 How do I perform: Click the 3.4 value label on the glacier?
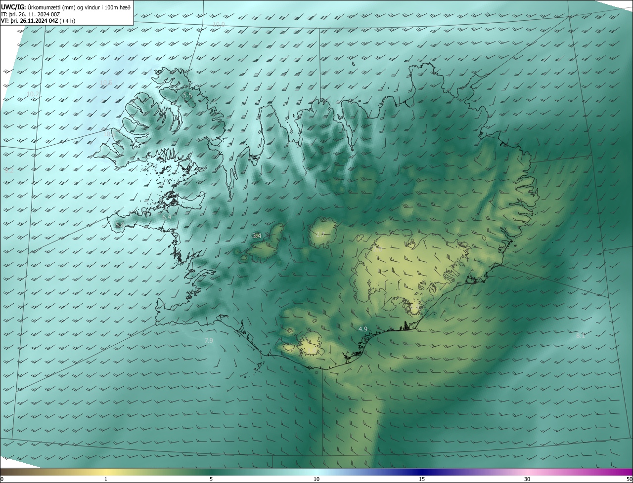coord(257,236)
